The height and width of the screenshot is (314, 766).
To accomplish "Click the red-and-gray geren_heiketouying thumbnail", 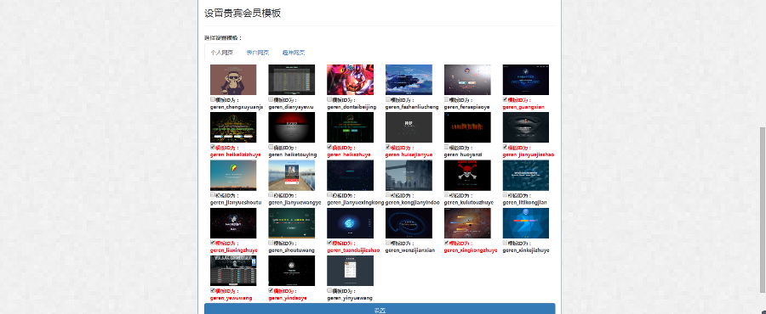I will tap(292, 127).
